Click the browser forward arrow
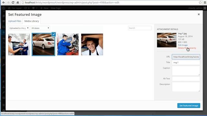 point(8,3)
